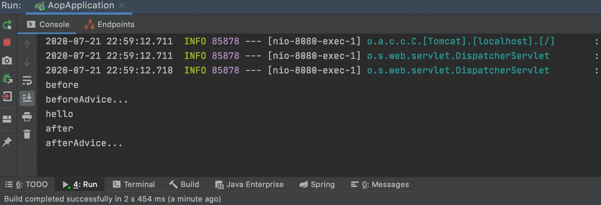Screen dimensions: 601x205
Task: Stop the running application (red square)
Action: [7, 42]
